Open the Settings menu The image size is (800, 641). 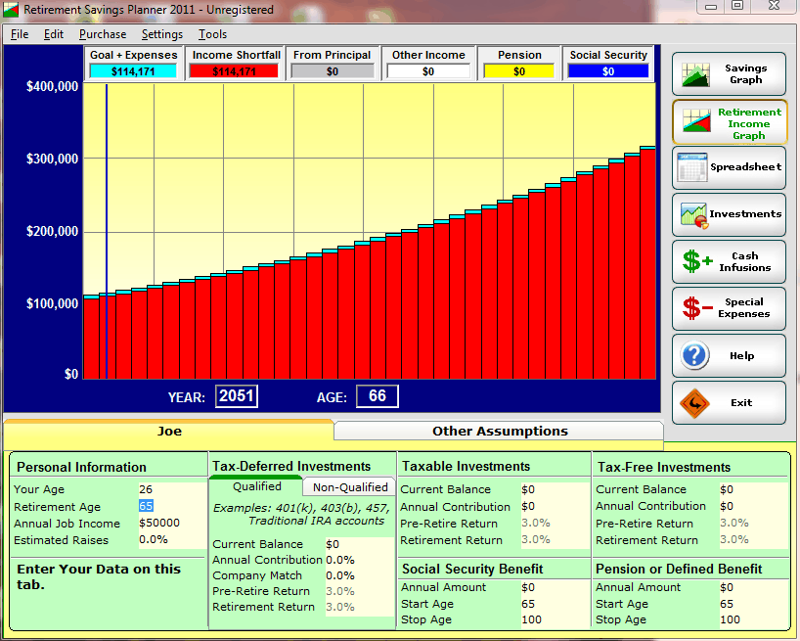click(161, 34)
